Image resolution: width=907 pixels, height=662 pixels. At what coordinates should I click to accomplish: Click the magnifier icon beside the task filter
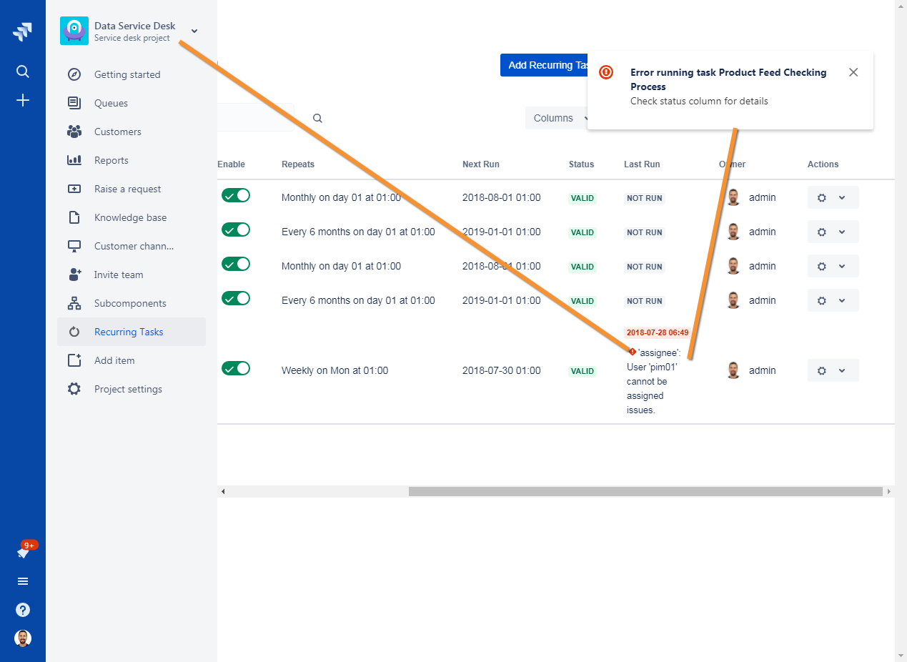(317, 118)
